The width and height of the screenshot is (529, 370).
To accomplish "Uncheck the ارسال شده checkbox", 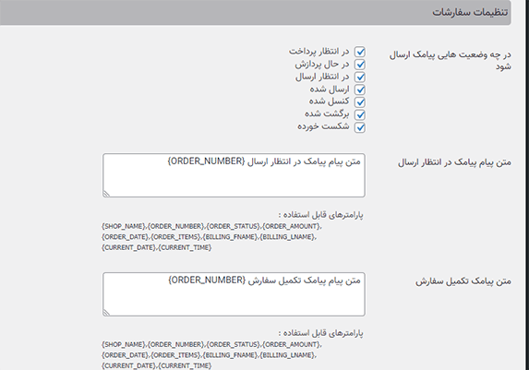I will [360, 90].
